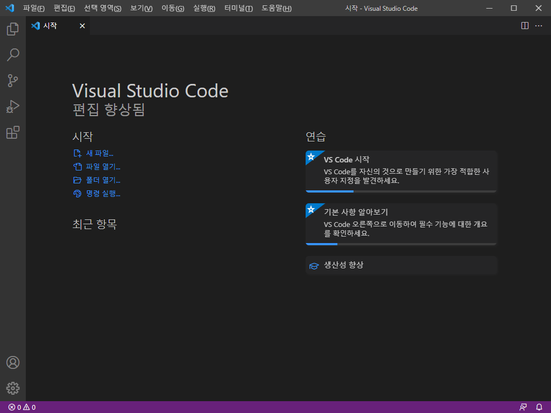Open the 실행(R) menu
The height and width of the screenshot is (413, 551).
204,8
